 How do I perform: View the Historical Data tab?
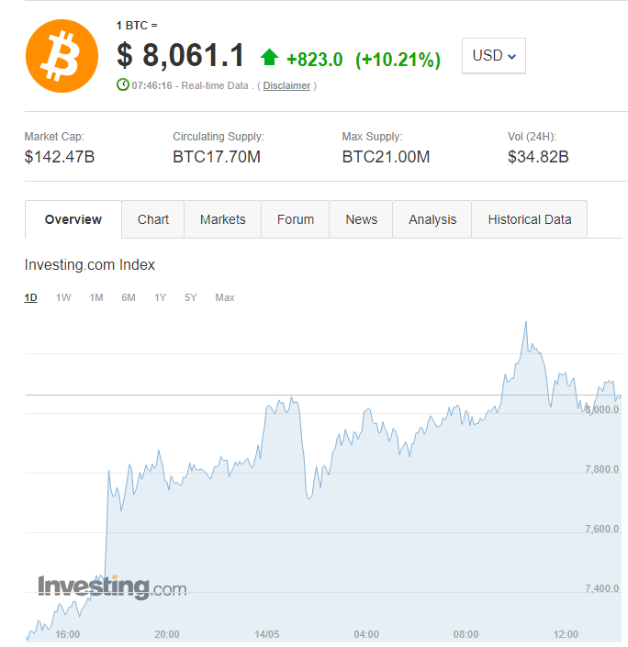coord(530,219)
